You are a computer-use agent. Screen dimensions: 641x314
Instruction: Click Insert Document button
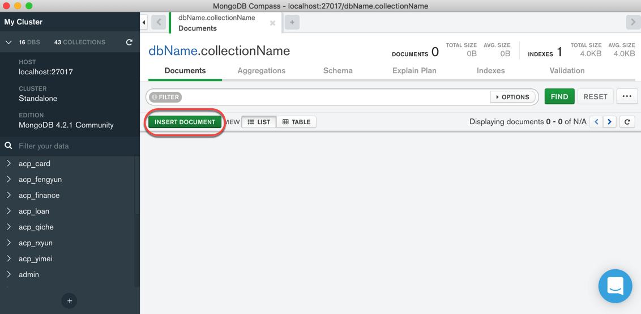coord(185,122)
